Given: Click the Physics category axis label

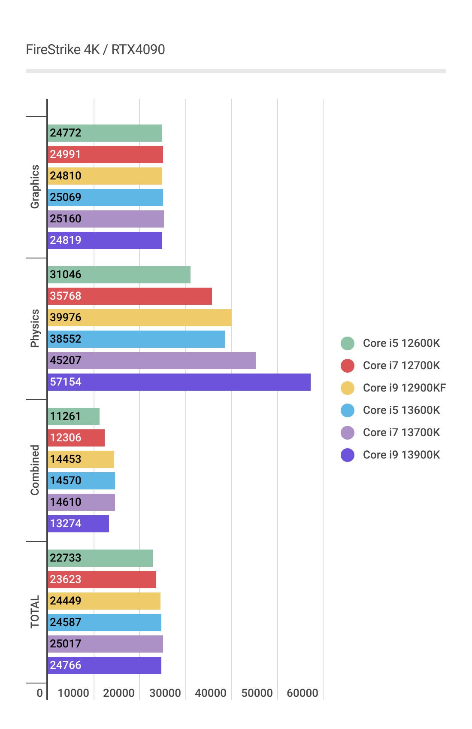Looking at the screenshot, I should coord(35,328).
